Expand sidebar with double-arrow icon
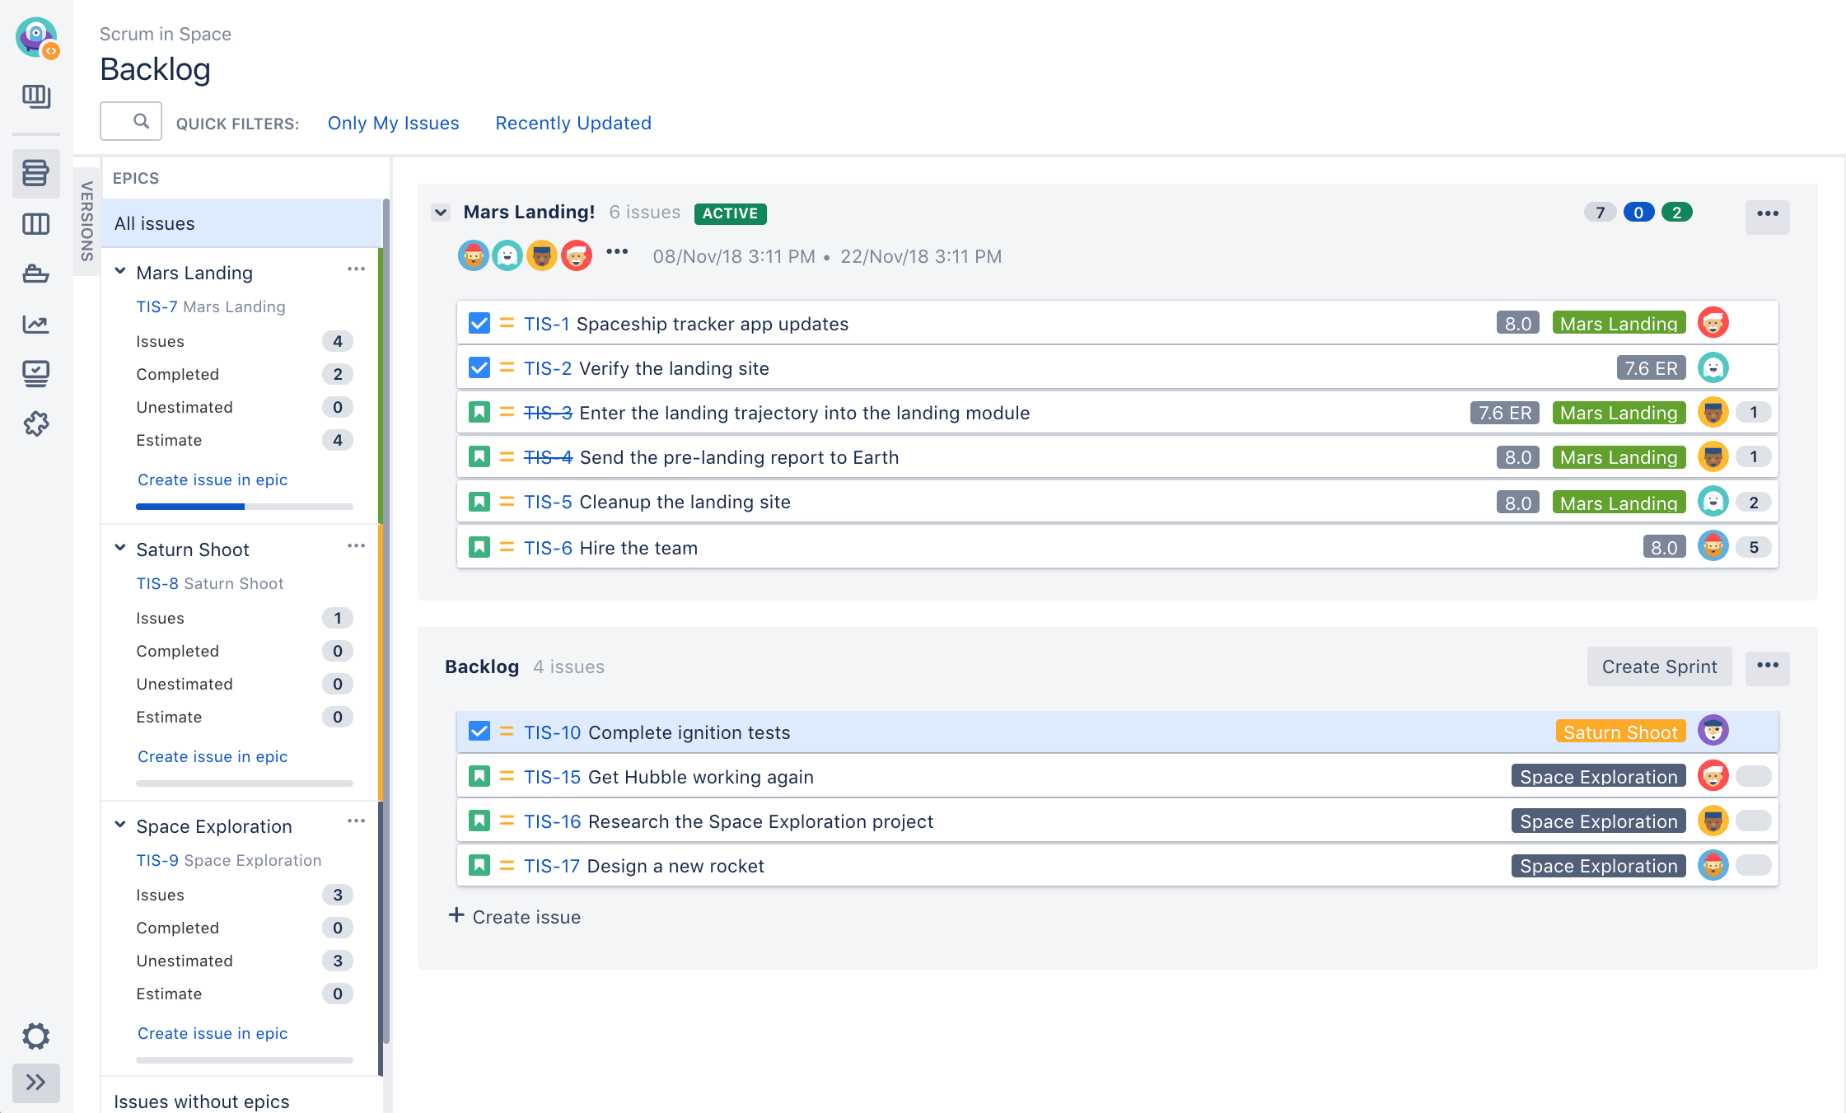 35,1082
